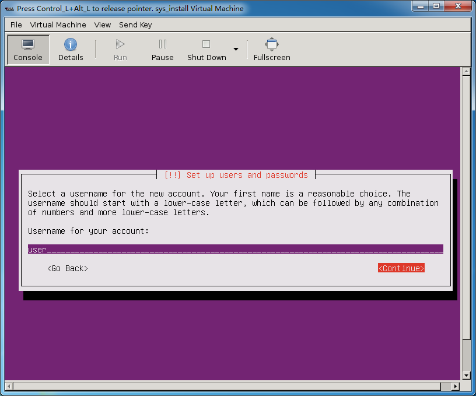Open the Send Key menu
The width and height of the screenshot is (476, 396).
pos(135,24)
